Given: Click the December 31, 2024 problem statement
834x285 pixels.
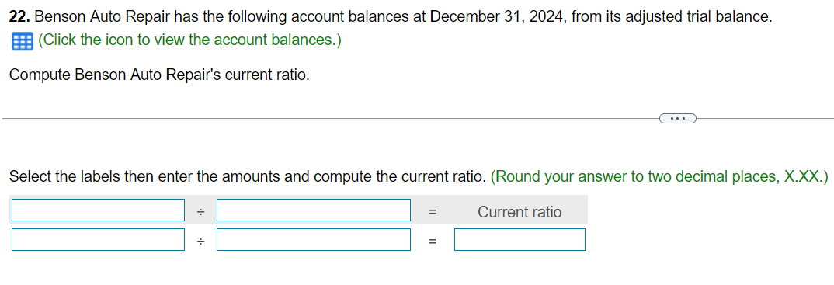Looking at the screenshot, I should [x=391, y=17].
